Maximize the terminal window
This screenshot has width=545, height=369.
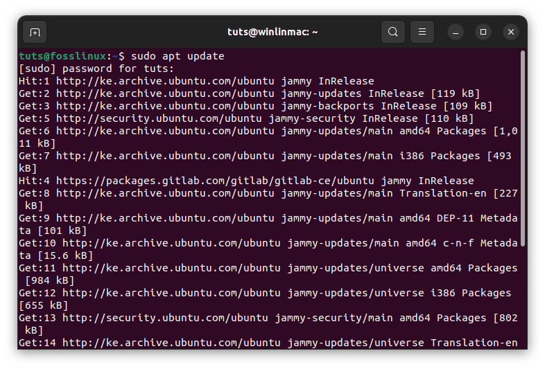[483, 32]
